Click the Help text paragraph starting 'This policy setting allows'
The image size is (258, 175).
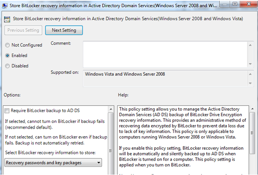pyautogui.click(x=182, y=123)
